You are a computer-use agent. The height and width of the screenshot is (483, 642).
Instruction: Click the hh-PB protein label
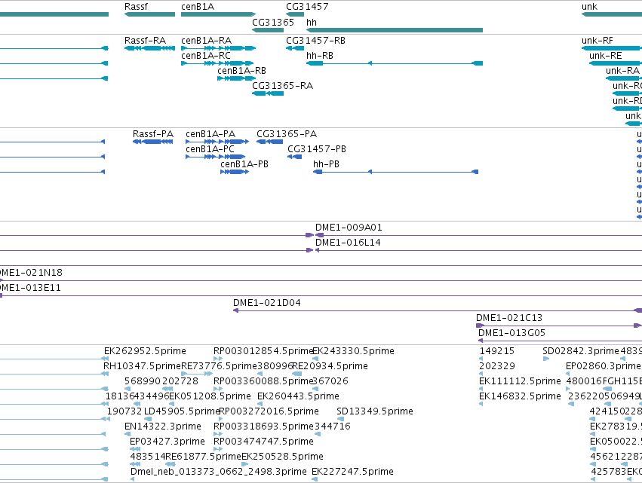[x=326, y=164]
